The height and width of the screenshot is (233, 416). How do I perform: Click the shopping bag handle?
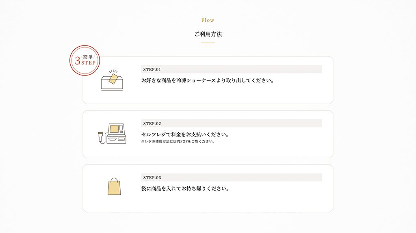114,180
